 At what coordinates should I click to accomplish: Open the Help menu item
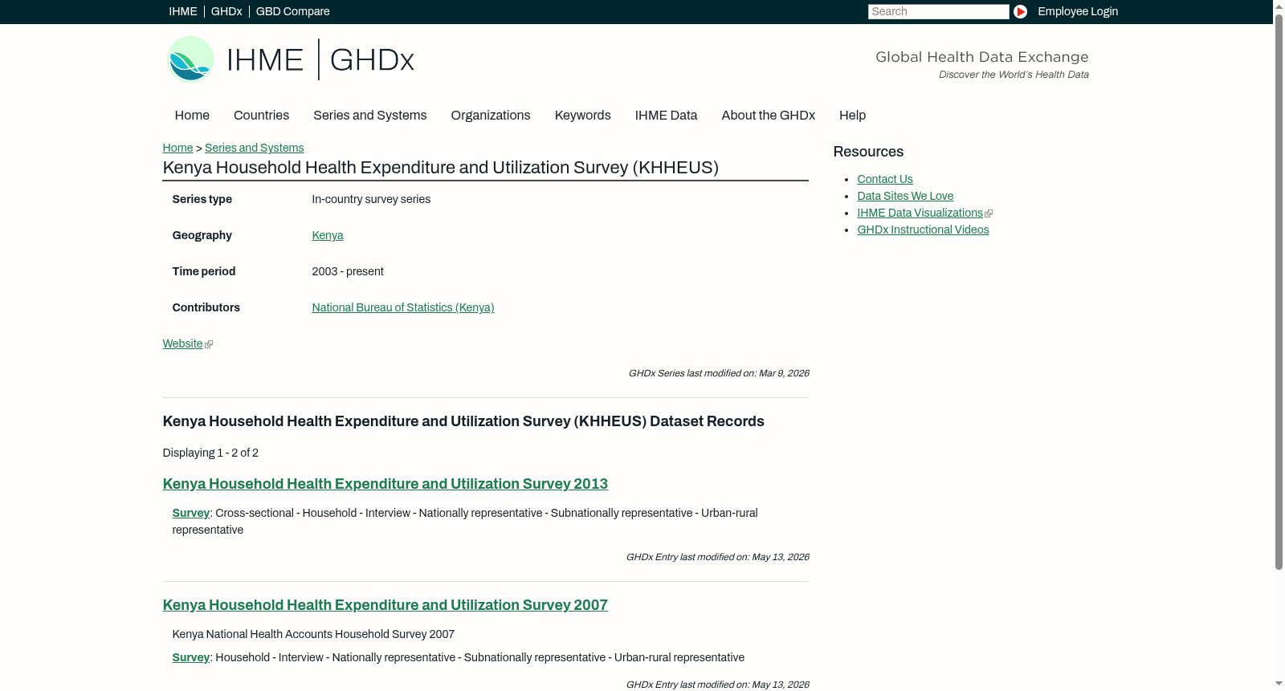852,116
